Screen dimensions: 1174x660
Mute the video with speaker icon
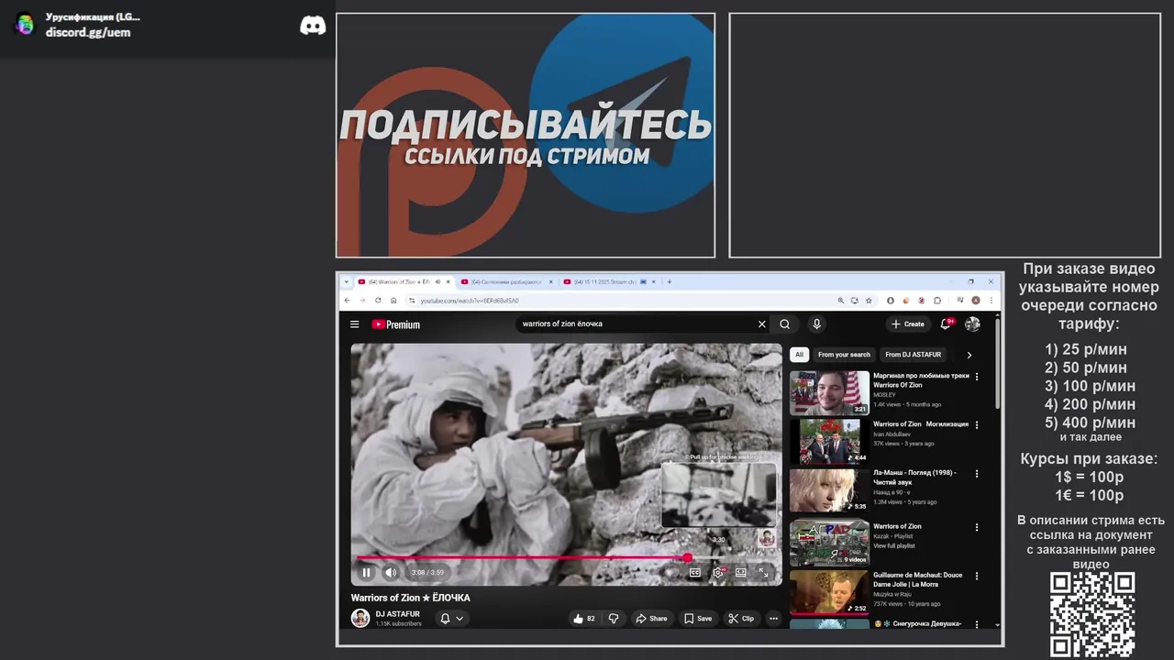point(391,573)
